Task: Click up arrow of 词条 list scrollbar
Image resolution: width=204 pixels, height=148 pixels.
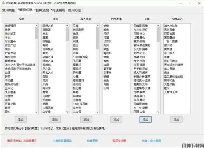Action: (67, 26)
